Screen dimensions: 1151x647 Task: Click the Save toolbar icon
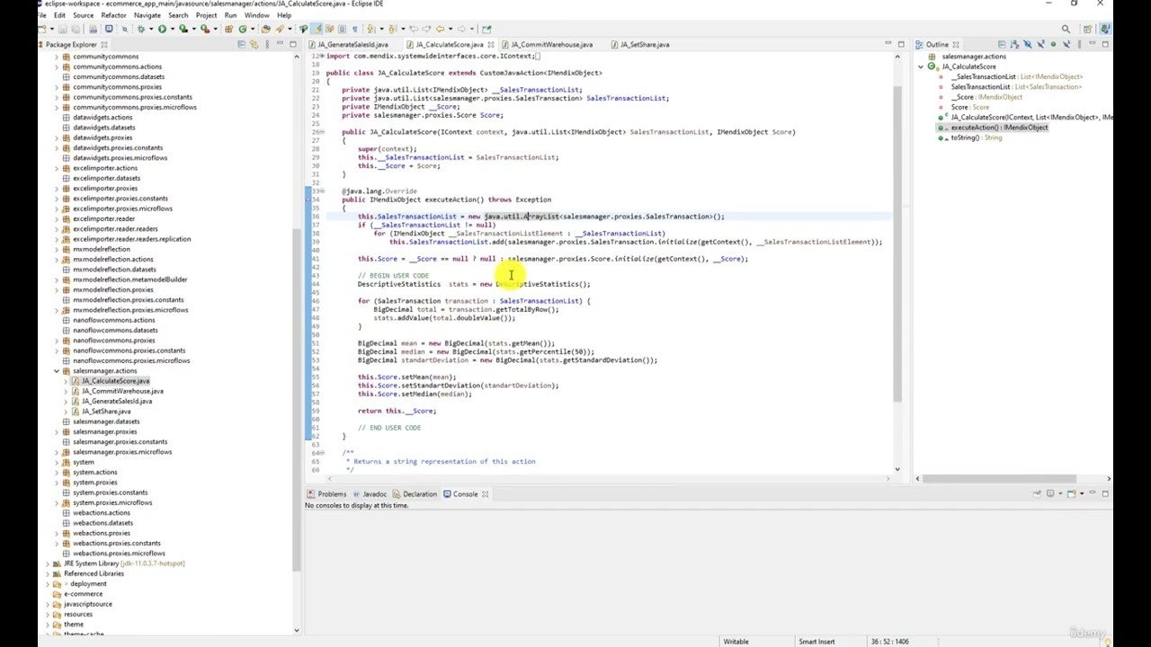pyautogui.click(x=63, y=29)
